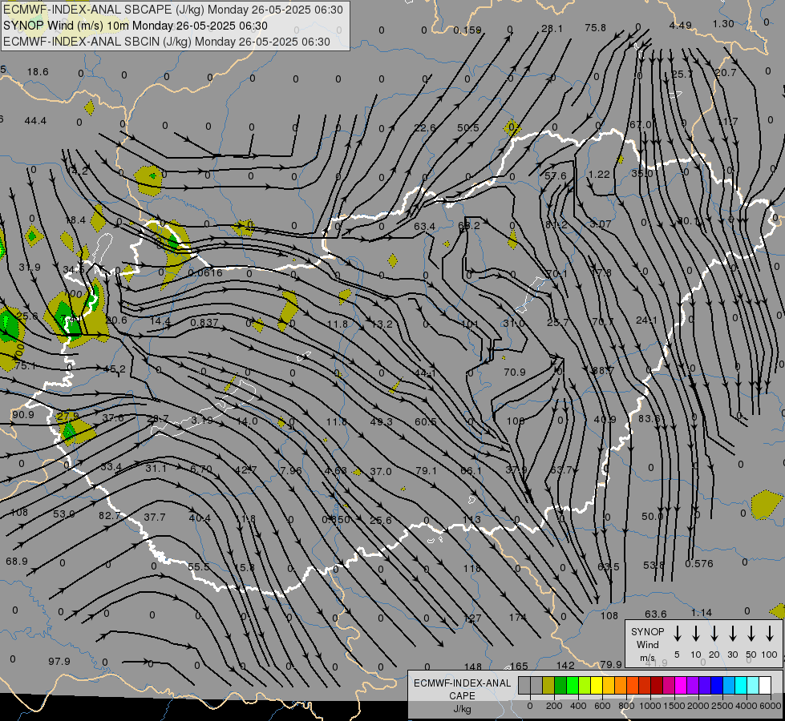Click the map value 50.5
785x721 pixels.
coord(468,127)
